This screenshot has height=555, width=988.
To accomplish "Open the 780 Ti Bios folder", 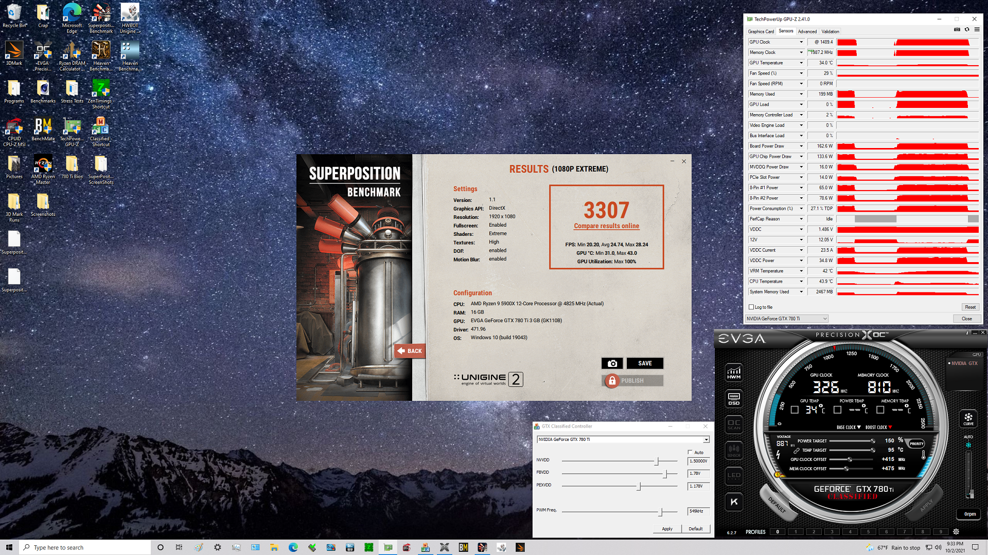I will coord(72,168).
